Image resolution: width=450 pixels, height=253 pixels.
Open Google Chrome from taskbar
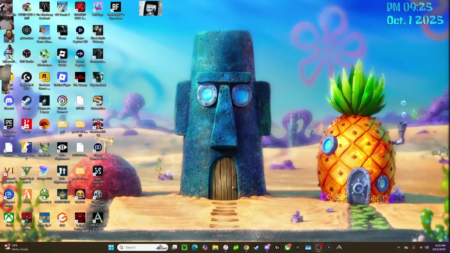[x=246, y=247]
